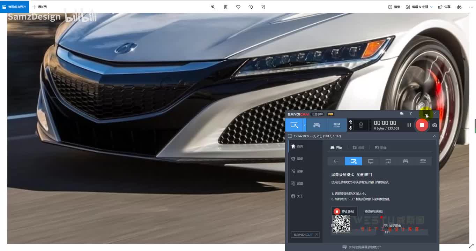Screen dimensions: 476x251
Task: Click the 屏幕录制模式 - 矩形窗口 heading
Action: [352, 175]
